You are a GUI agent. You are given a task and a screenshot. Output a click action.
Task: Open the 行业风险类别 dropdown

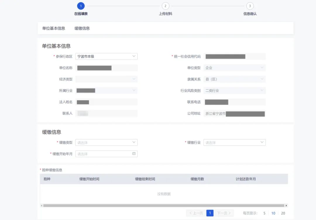[x=234, y=91]
